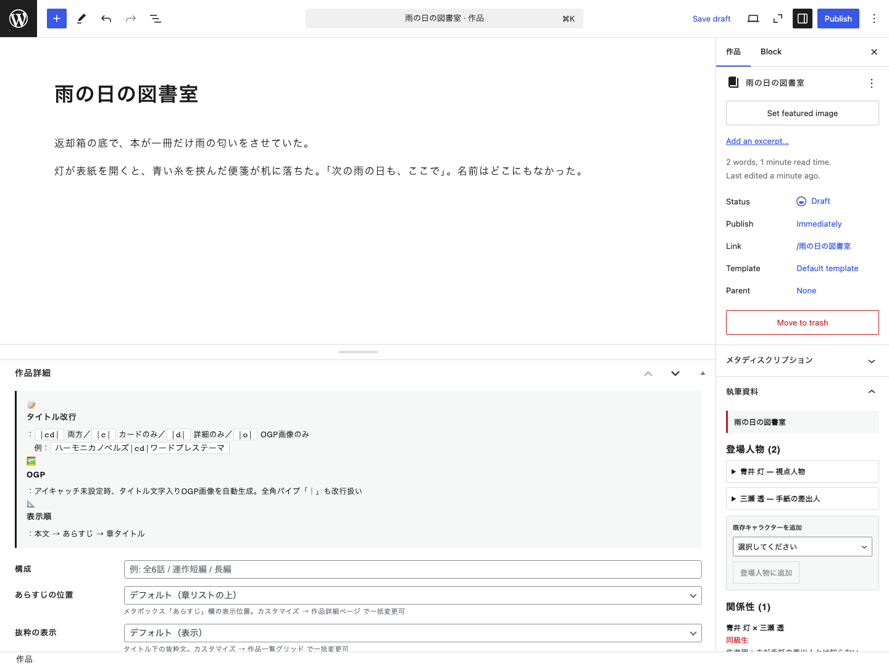Edit the /雨の日の図書室 link slug

pos(824,246)
